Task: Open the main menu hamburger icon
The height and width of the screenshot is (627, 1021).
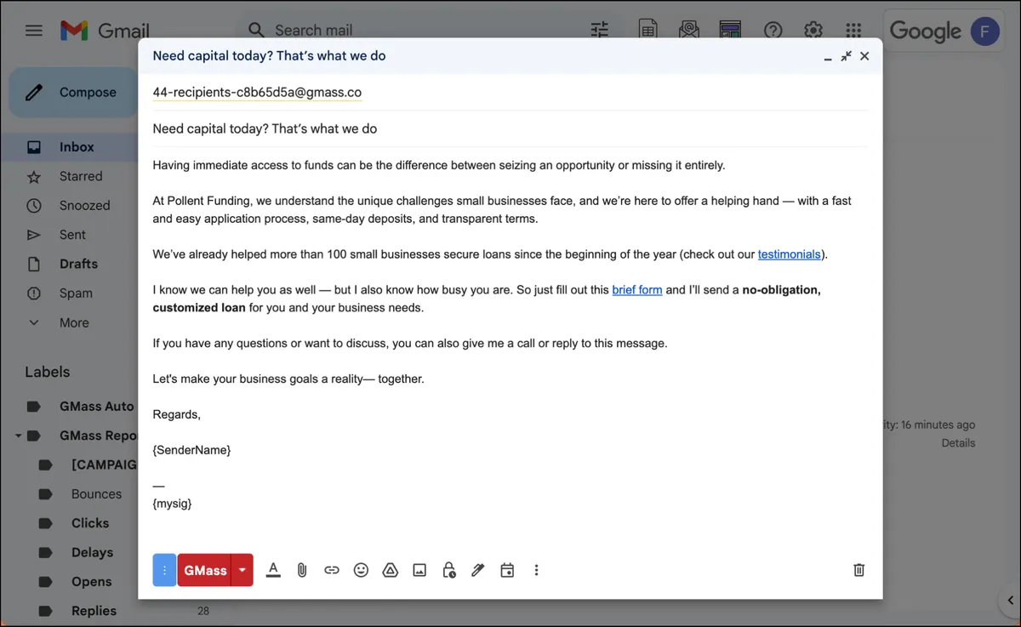Action: click(x=34, y=31)
